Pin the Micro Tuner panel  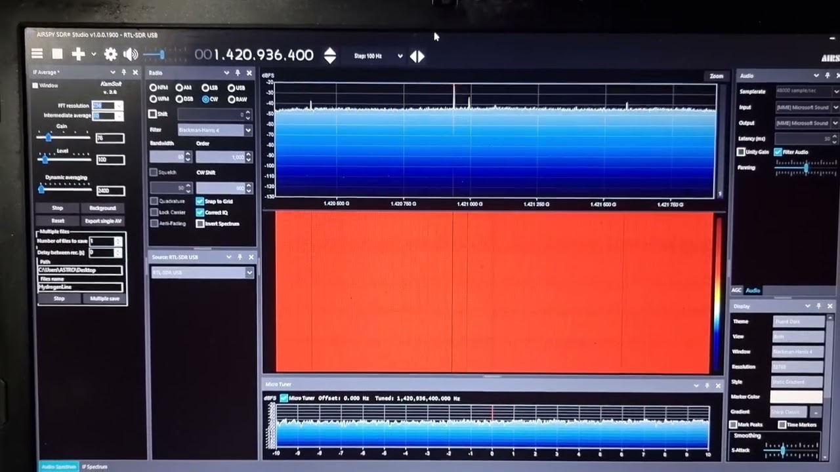[x=707, y=385]
